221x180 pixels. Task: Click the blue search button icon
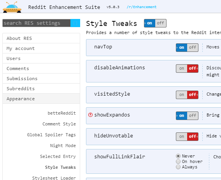pos(75,23)
